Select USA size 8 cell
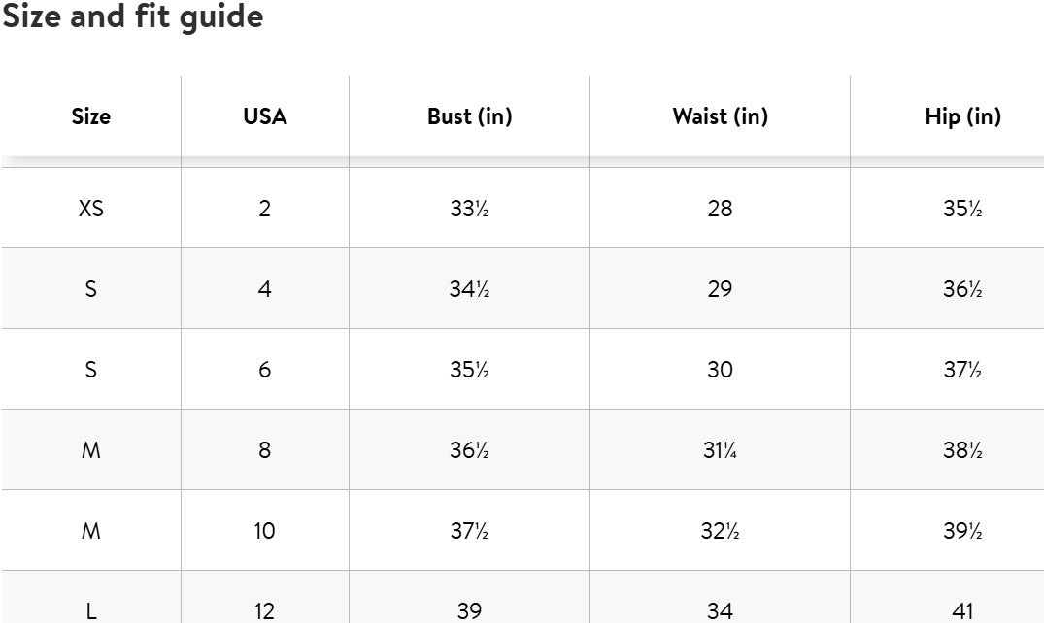This screenshot has height=623, width=1044. click(265, 450)
